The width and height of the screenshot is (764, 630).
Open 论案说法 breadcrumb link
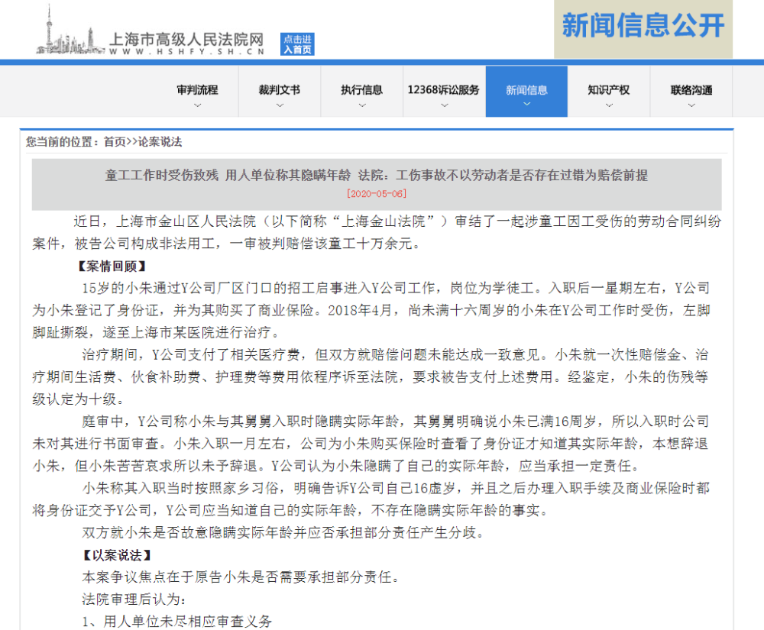pos(160,142)
